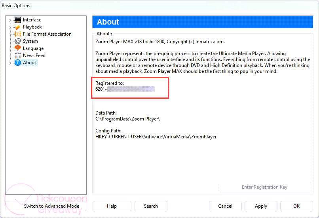Click the Interface filmstrip icon

pyautogui.click(x=18, y=20)
